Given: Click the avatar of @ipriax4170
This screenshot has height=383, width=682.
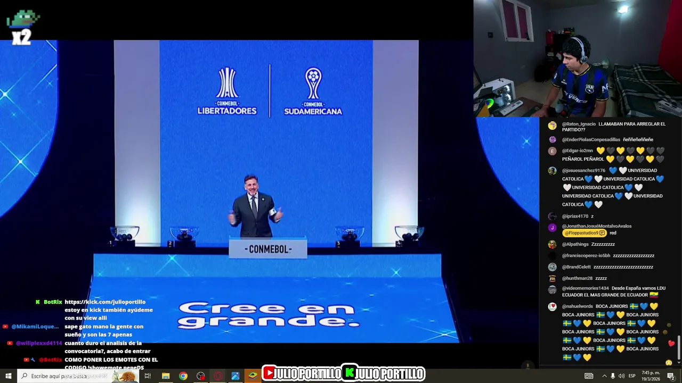Looking at the screenshot, I should tap(553, 217).
